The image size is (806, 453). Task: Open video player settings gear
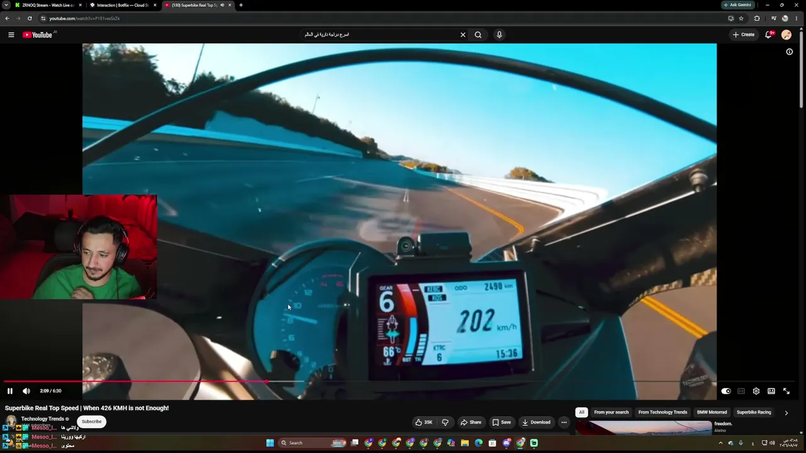pos(756,391)
